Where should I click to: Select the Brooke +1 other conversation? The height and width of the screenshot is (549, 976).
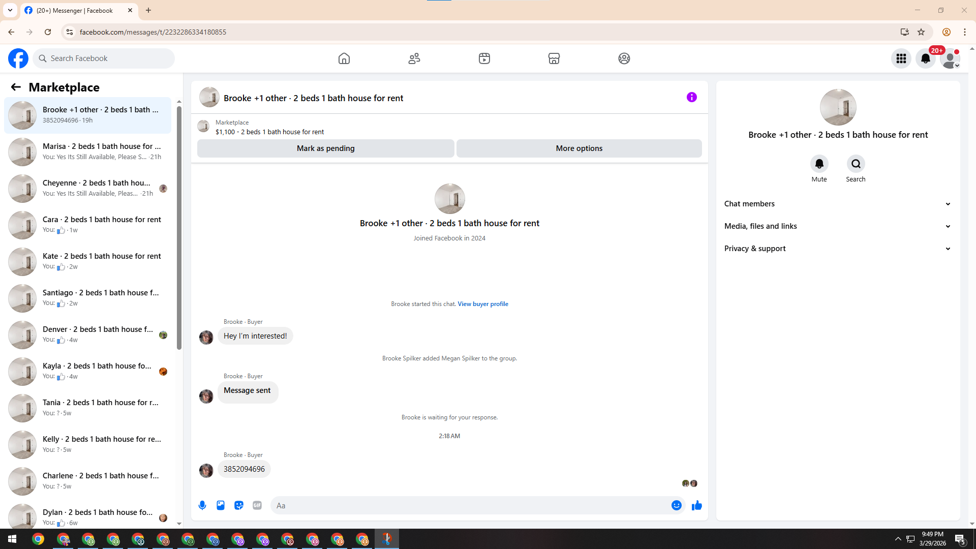(x=87, y=115)
